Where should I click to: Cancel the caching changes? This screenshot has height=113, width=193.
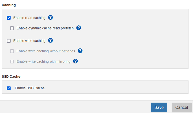click(x=181, y=107)
